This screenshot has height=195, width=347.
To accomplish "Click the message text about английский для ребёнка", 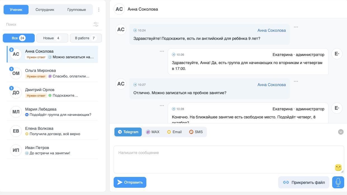I will 197,38.
